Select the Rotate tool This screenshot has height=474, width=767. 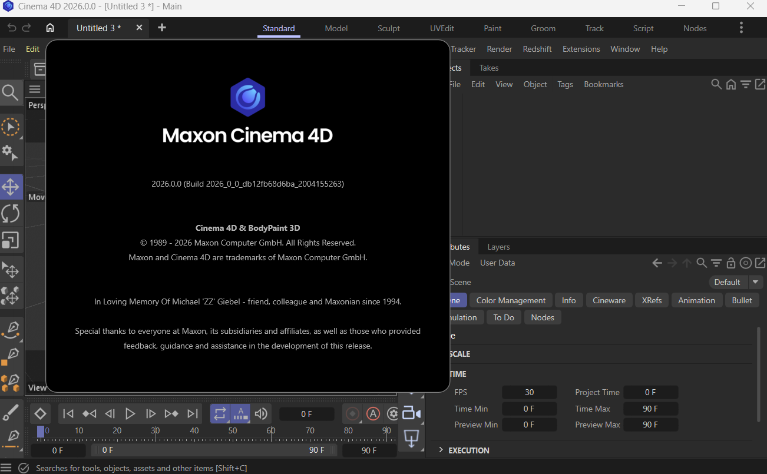pyautogui.click(x=11, y=214)
